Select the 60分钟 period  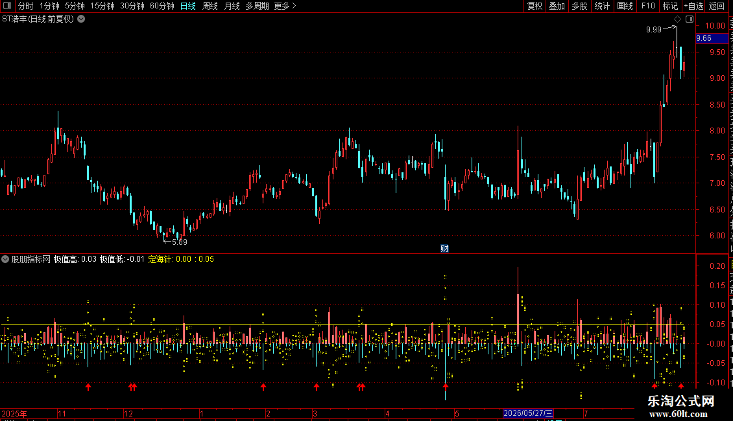[162, 6]
